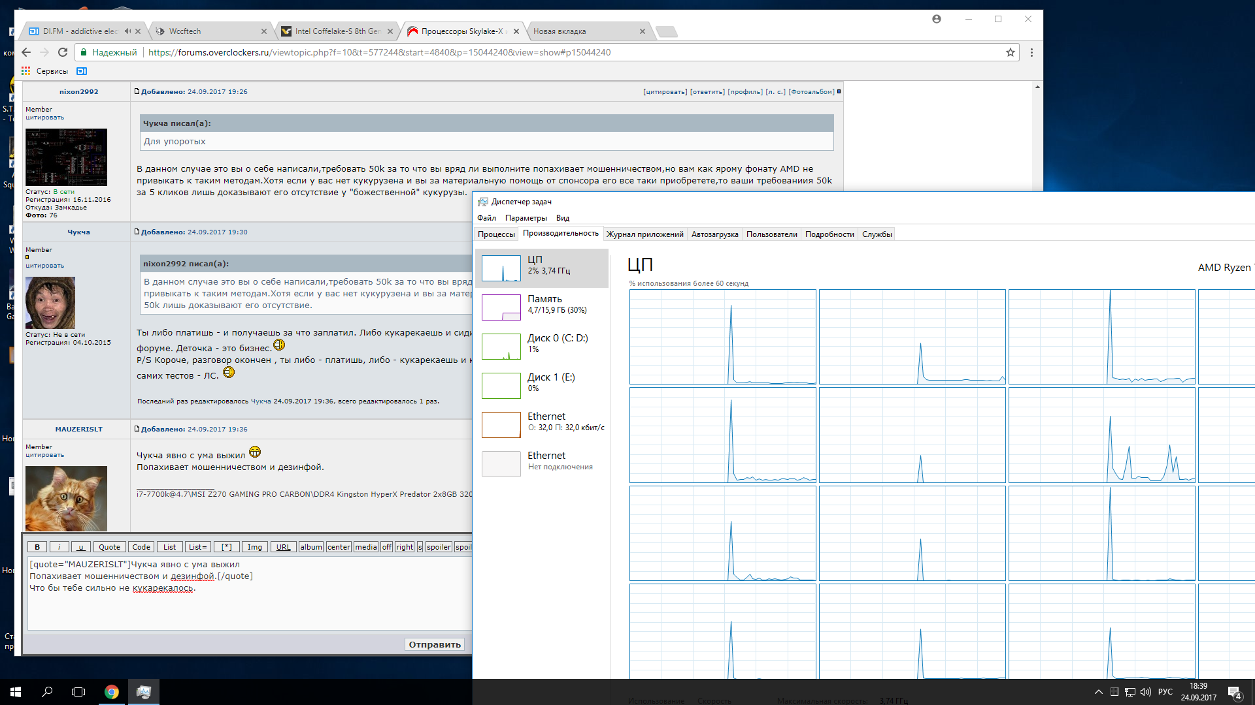Click in the forum reply text area
Viewport: 1255px width, 705px height.
click(248, 607)
